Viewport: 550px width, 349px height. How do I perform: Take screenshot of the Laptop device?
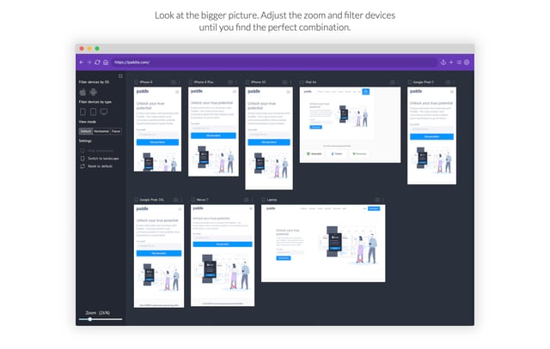click(377, 200)
